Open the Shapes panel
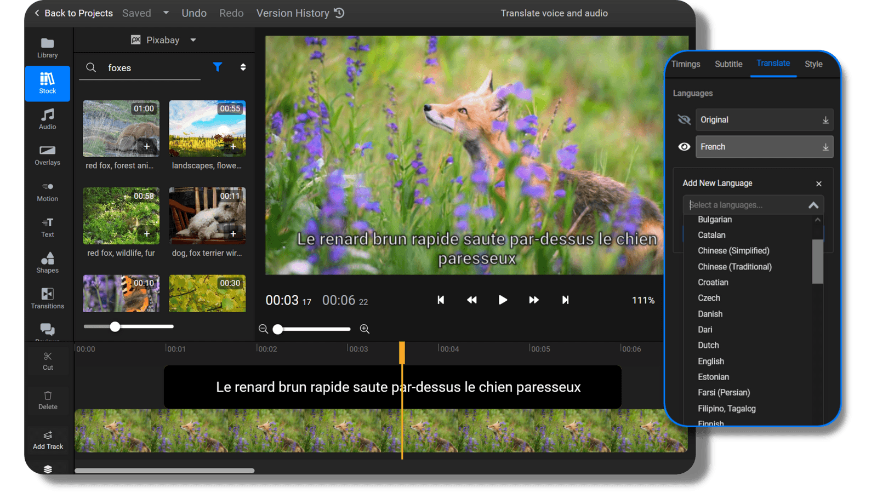The image size is (877, 493). click(x=47, y=262)
